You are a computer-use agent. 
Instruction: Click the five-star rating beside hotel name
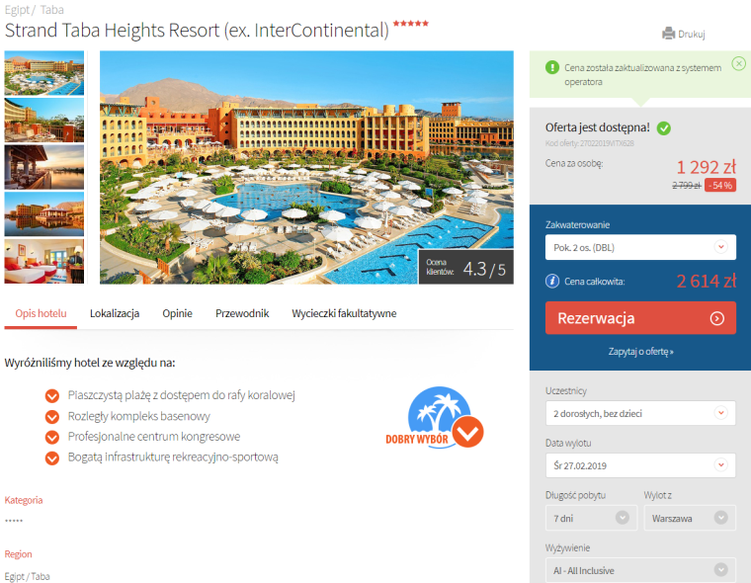(x=410, y=23)
